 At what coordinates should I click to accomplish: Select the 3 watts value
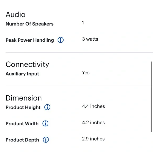point(90,39)
